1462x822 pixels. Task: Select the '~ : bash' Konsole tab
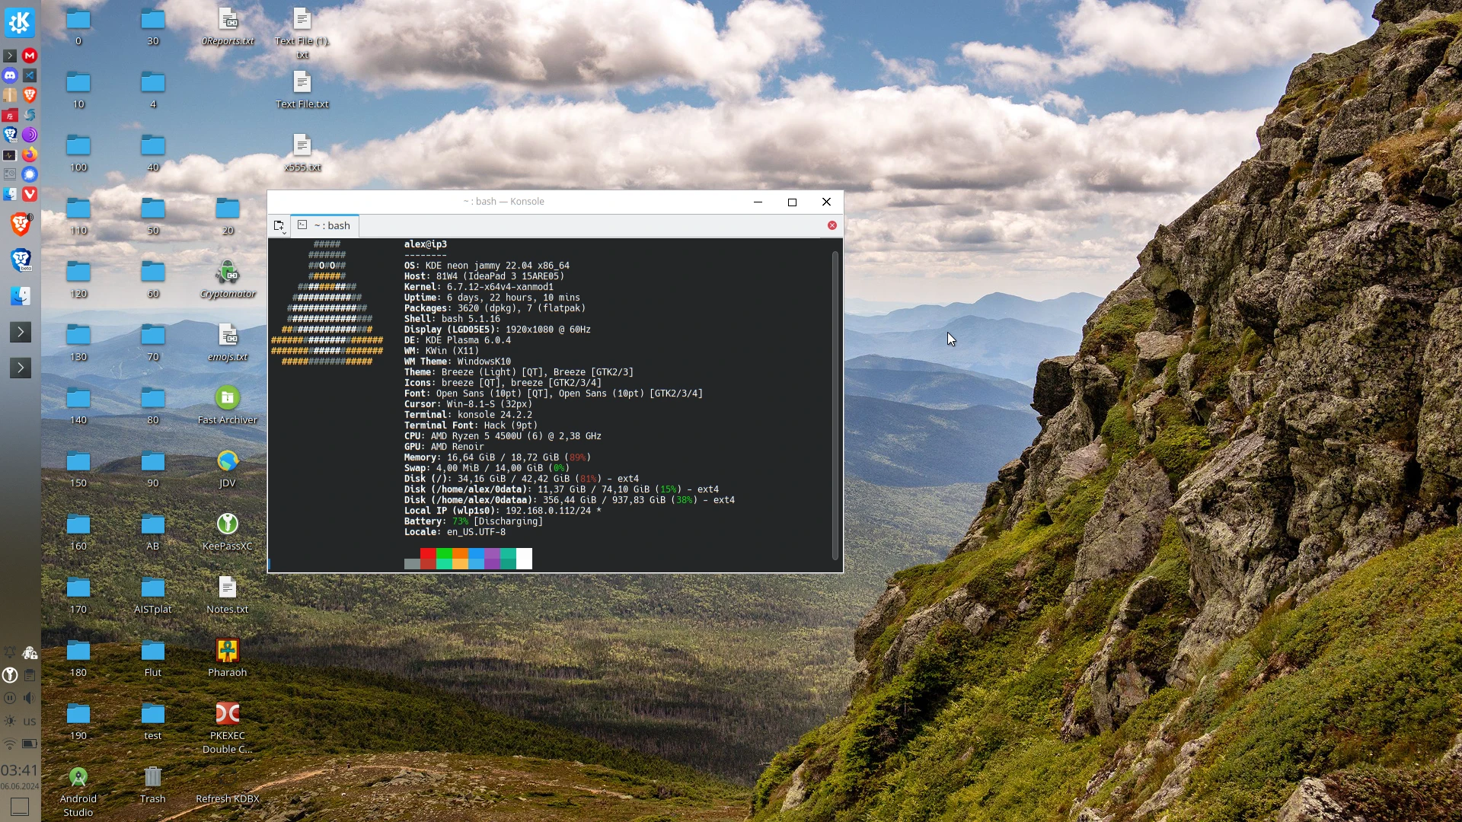tap(325, 225)
